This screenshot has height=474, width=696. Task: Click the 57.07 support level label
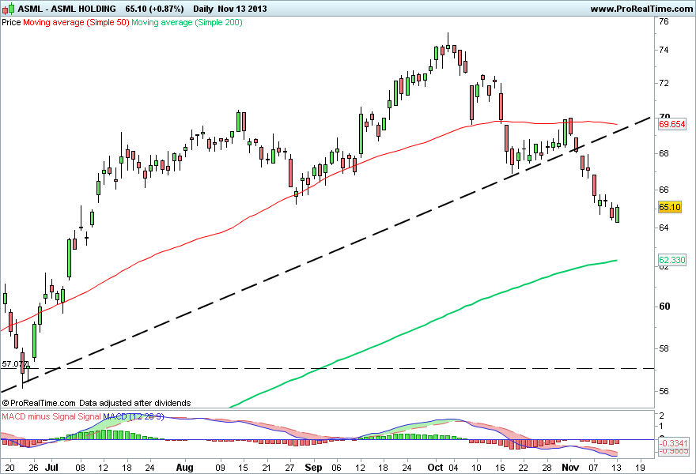(15, 364)
